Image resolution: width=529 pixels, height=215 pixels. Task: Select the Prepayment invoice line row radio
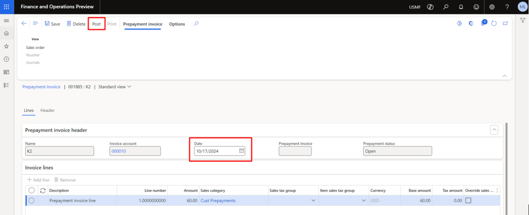32,201
